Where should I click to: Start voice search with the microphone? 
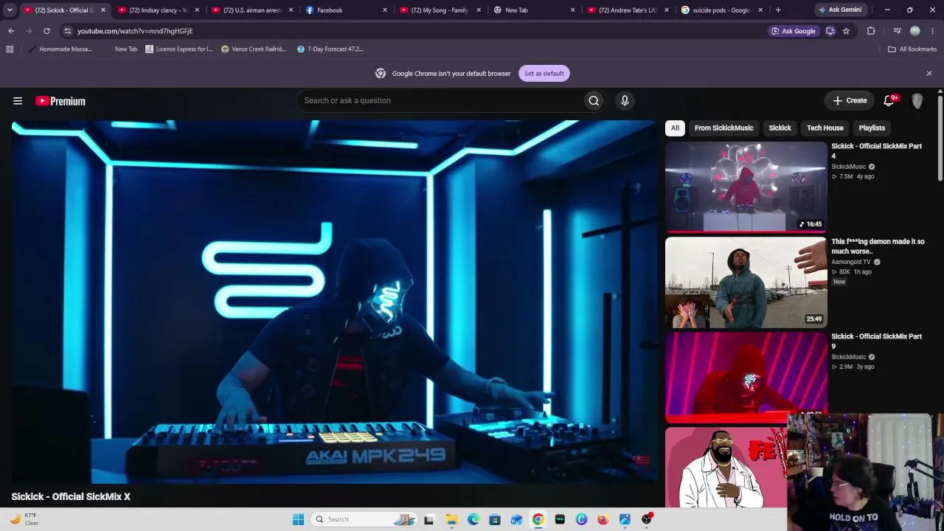[x=625, y=101]
